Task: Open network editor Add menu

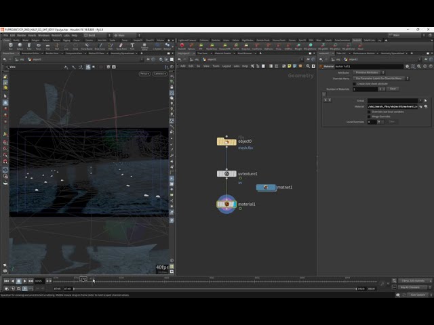Action: [182, 66]
